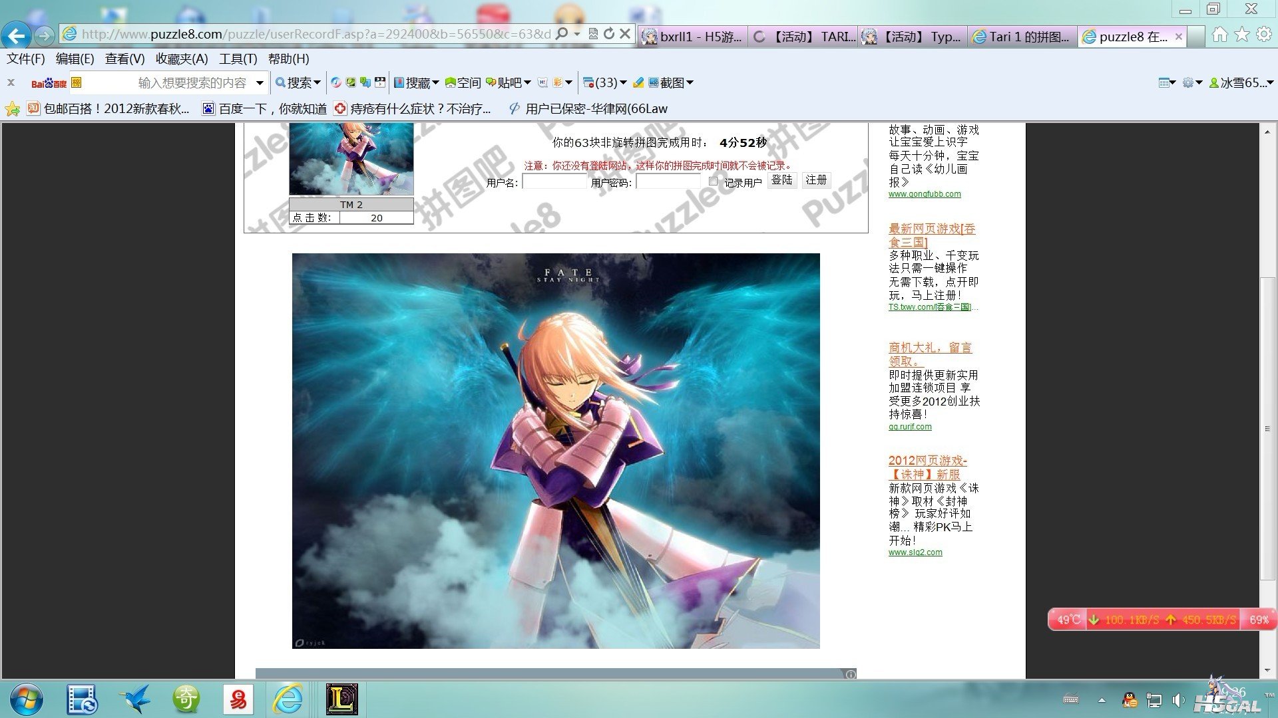The image size is (1278, 718).
Task: Click the QQ penguin tray icon
Action: pyautogui.click(x=1129, y=700)
